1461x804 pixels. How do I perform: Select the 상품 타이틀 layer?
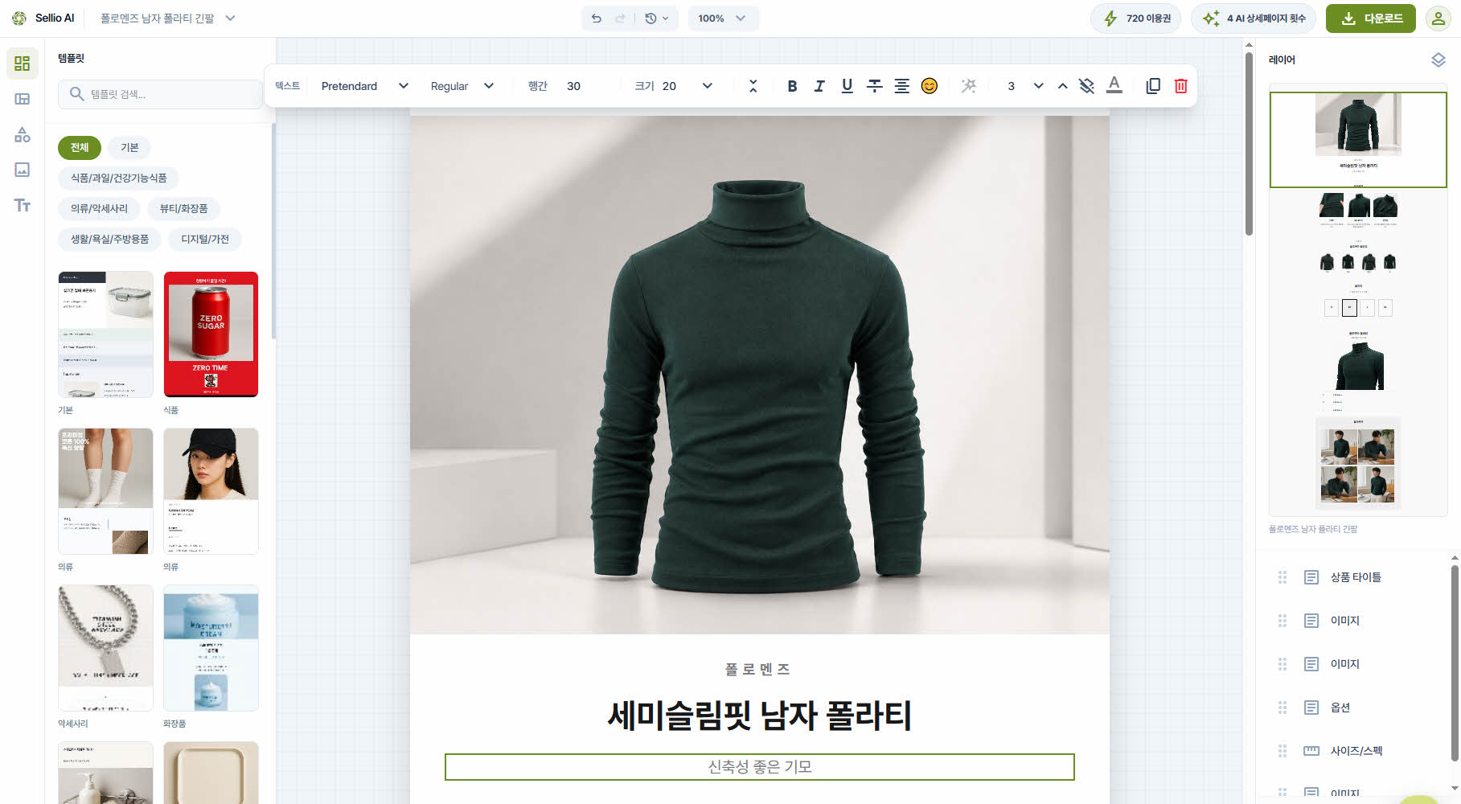point(1356,577)
